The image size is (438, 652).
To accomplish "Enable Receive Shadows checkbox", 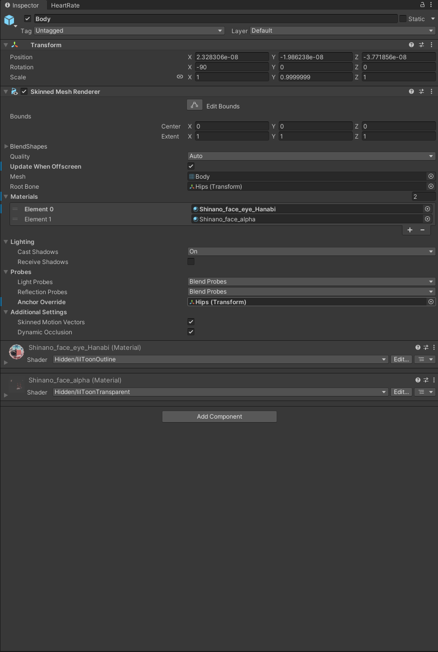I will (x=191, y=262).
